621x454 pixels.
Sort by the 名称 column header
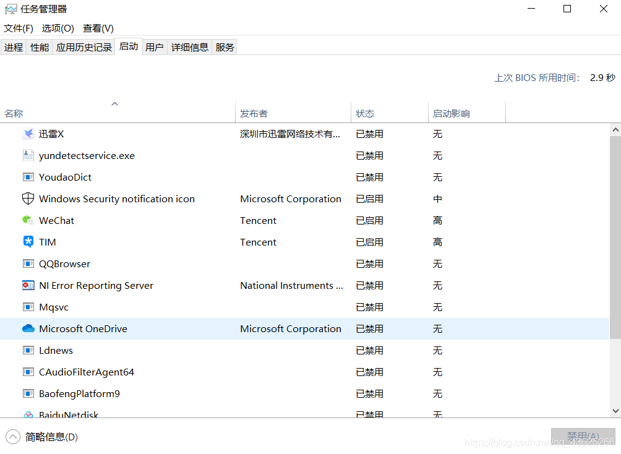(x=118, y=112)
